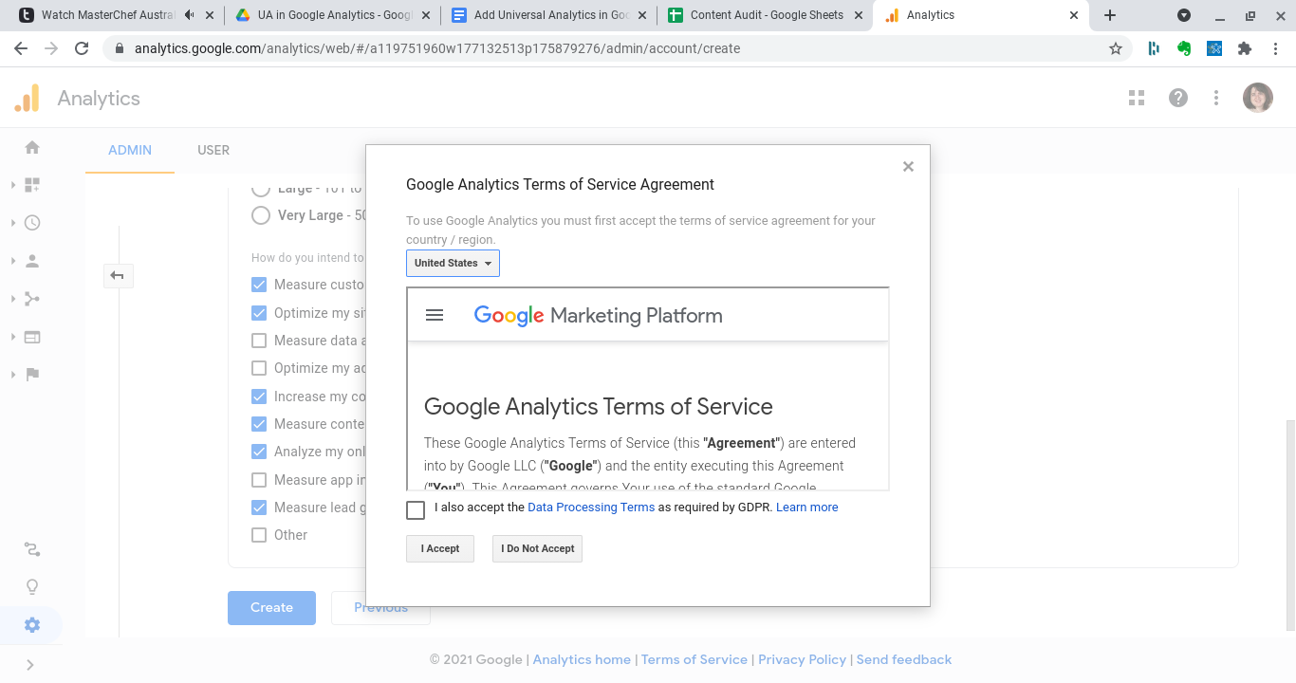The image size is (1296, 683).
Task: Click the browser Back arrow
Action: coord(21,48)
